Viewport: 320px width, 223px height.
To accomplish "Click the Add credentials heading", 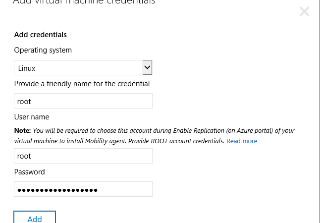I will pyautogui.click(x=41, y=35).
